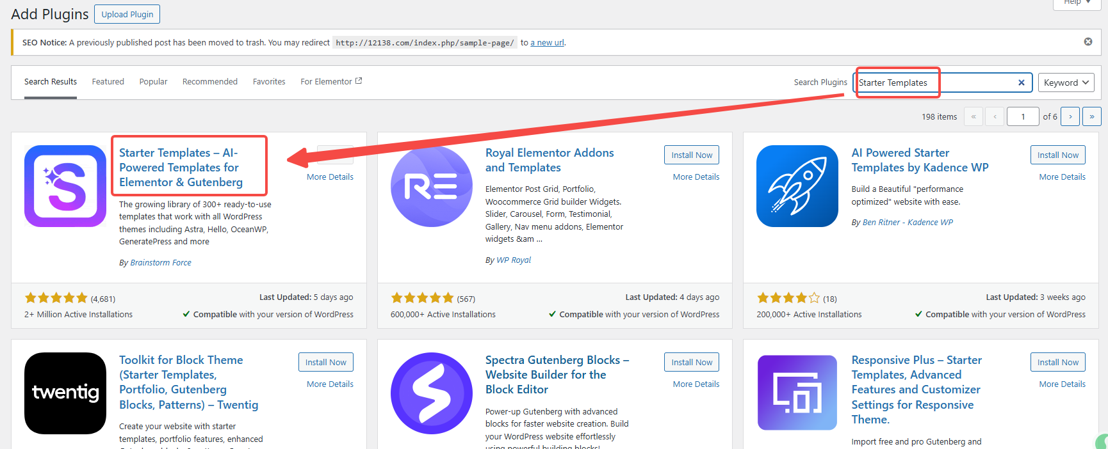The height and width of the screenshot is (449, 1108).
Task: Click the Twentig plugin icon
Action: tap(65, 393)
